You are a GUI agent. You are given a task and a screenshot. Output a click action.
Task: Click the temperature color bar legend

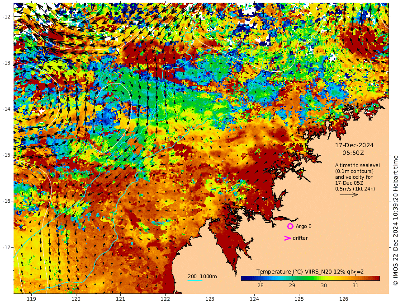310,279
